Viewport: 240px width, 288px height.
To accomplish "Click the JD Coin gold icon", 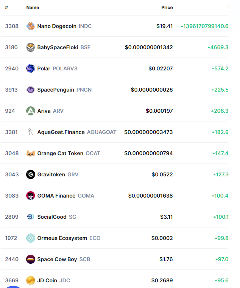I will 31,280.
